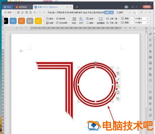Click the print preview icon
The width and height of the screenshot is (155, 134).
point(30,12)
